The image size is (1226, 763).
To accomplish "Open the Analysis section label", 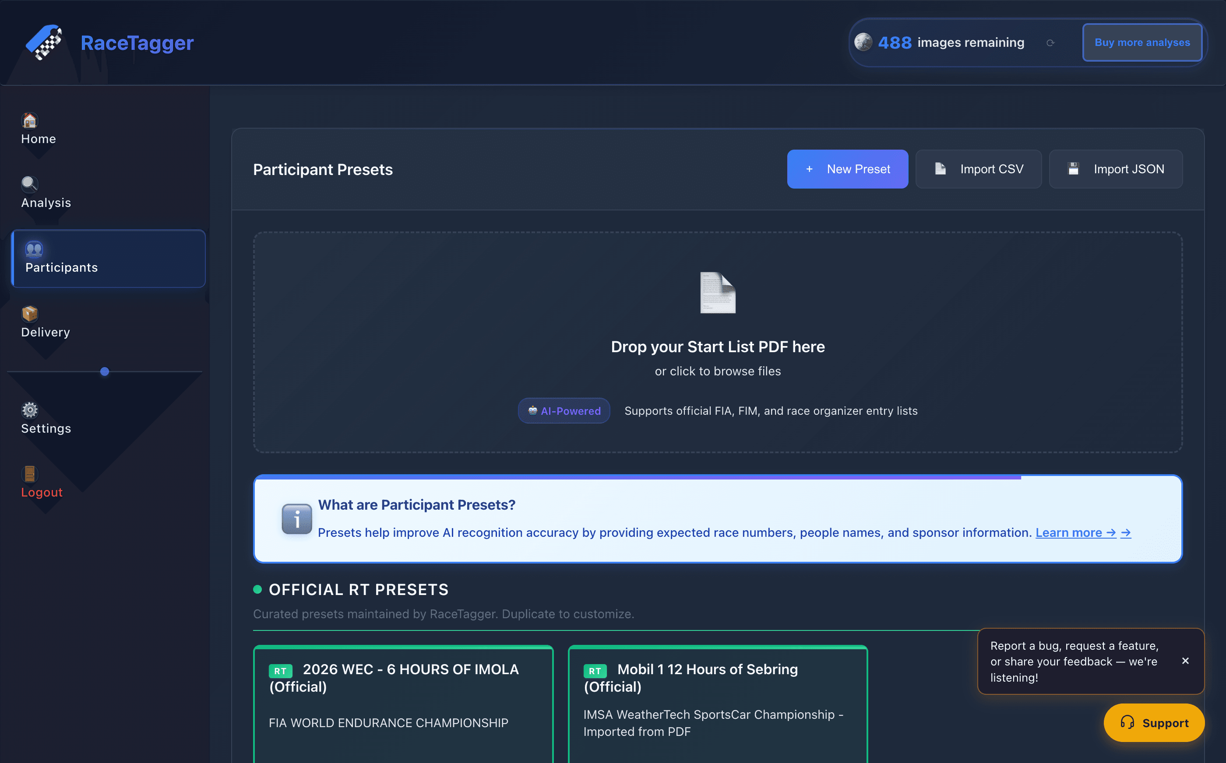I will tap(46, 203).
